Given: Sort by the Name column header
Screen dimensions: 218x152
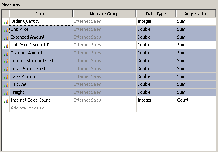Looking at the screenshot, I should click(x=41, y=14).
